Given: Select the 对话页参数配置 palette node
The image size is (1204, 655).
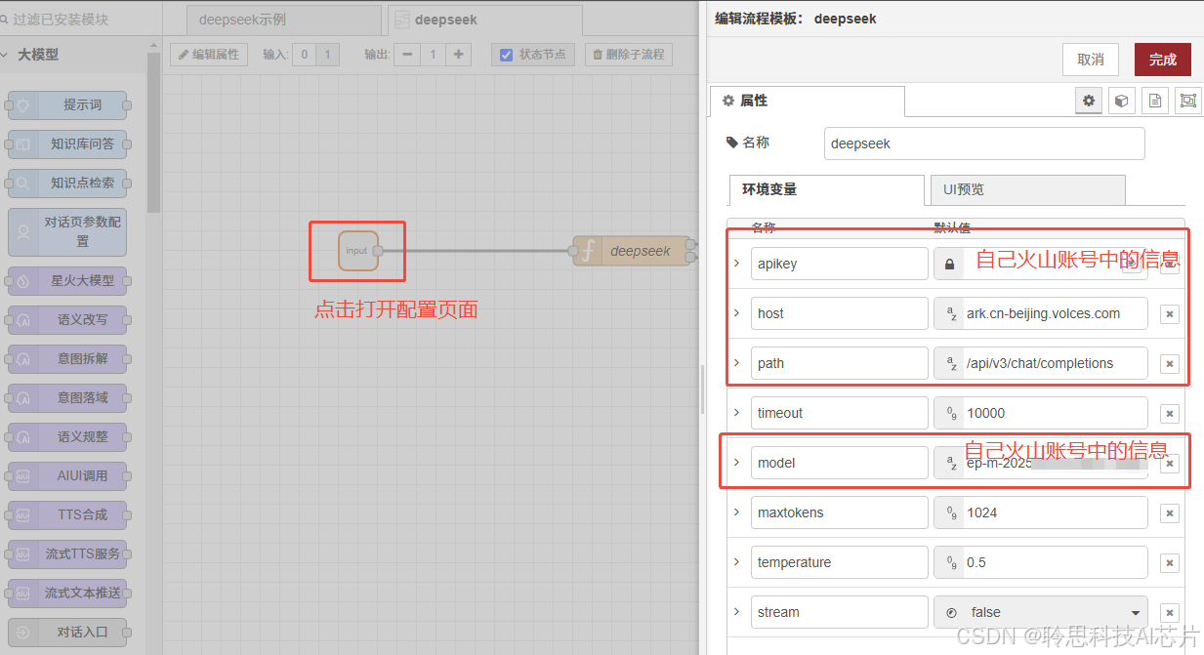Looking at the screenshot, I should 68,231.
